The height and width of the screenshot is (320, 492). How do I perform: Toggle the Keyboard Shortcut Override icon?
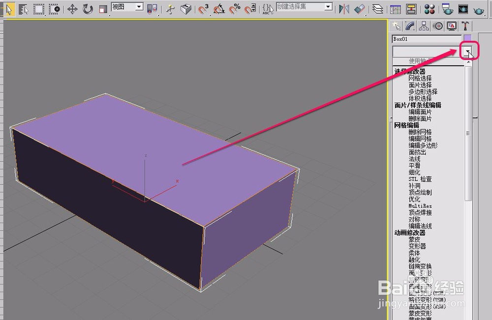pyautogui.click(x=186, y=9)
